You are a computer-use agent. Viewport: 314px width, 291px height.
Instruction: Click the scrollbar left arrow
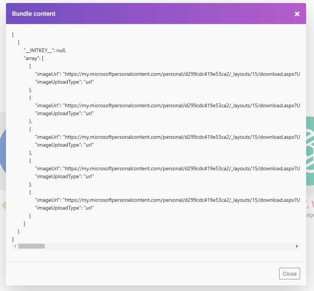(x=15, y=246)
